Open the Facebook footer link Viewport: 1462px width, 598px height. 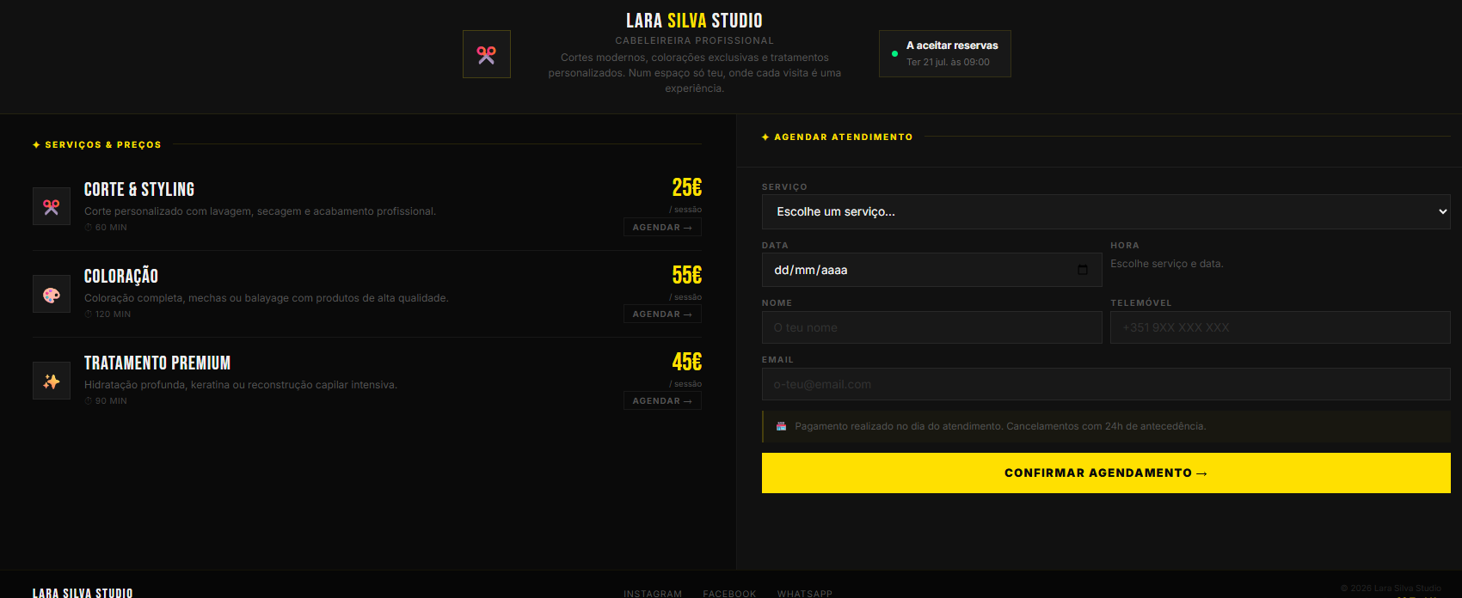pos(729,594)
